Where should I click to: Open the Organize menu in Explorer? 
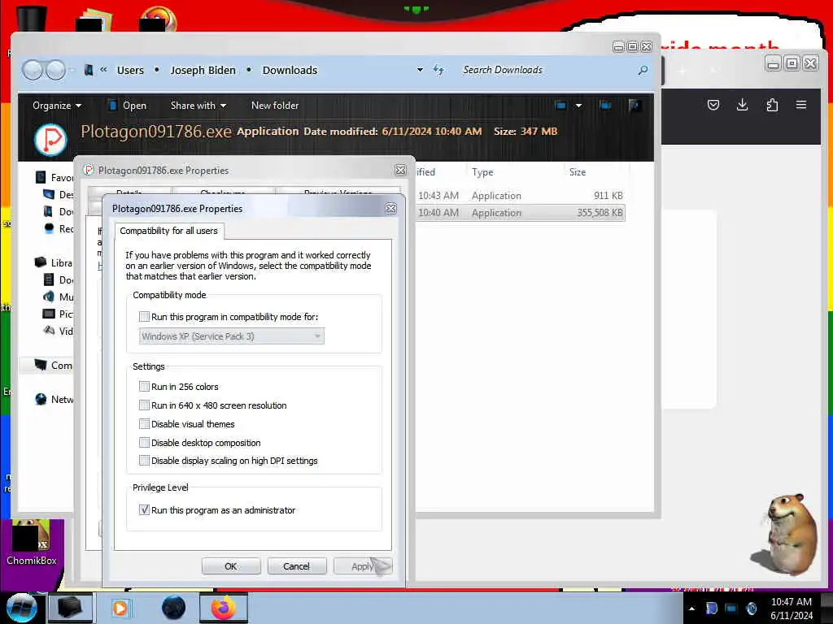tap(57, 106)
